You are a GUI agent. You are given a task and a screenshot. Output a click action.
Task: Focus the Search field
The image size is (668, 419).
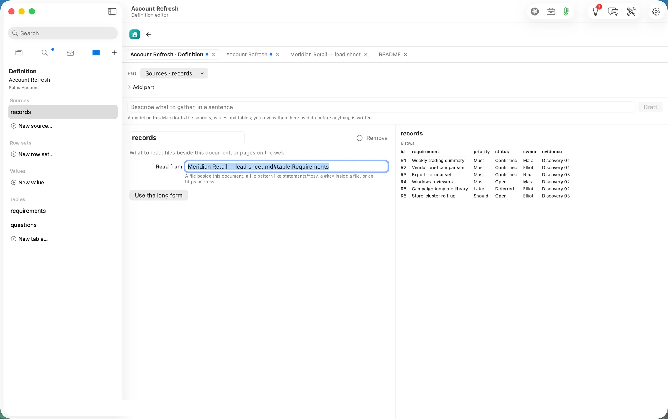(x=63, y=33)
